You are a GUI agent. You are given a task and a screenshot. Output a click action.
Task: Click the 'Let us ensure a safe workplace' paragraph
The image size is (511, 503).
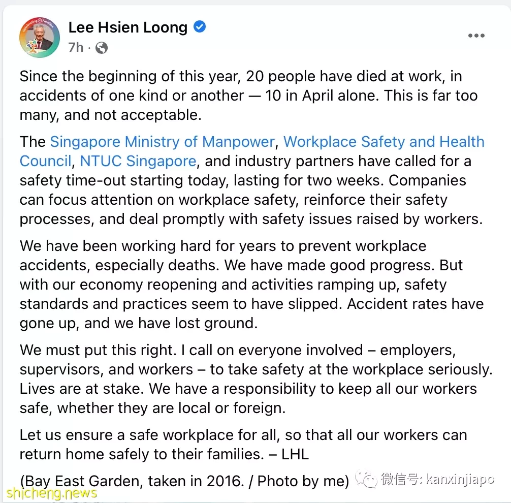pos(243,445)
